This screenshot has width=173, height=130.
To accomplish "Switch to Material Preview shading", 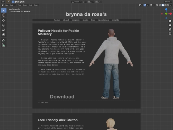I will [x=165, y=5].
